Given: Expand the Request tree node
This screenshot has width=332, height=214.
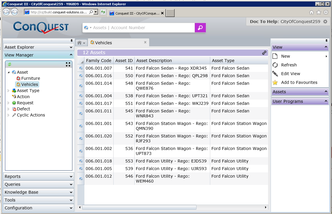Looking at the screenshot, I should pos(8,103).
